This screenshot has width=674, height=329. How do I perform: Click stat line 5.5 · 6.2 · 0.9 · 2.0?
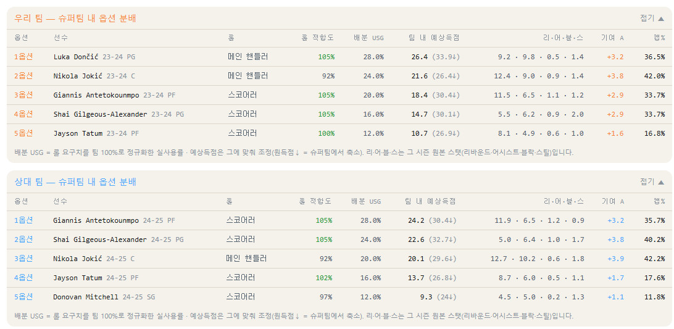click(541, 114)
